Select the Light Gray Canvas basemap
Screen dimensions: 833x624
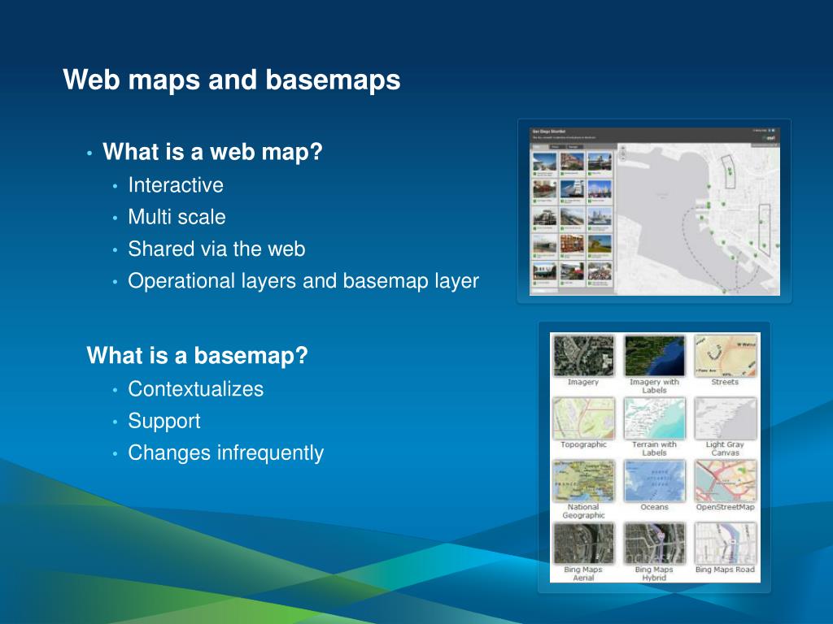click(725, 418)
